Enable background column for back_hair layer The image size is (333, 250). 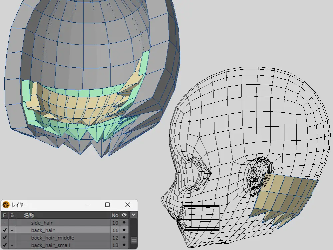tap(12, 230)
